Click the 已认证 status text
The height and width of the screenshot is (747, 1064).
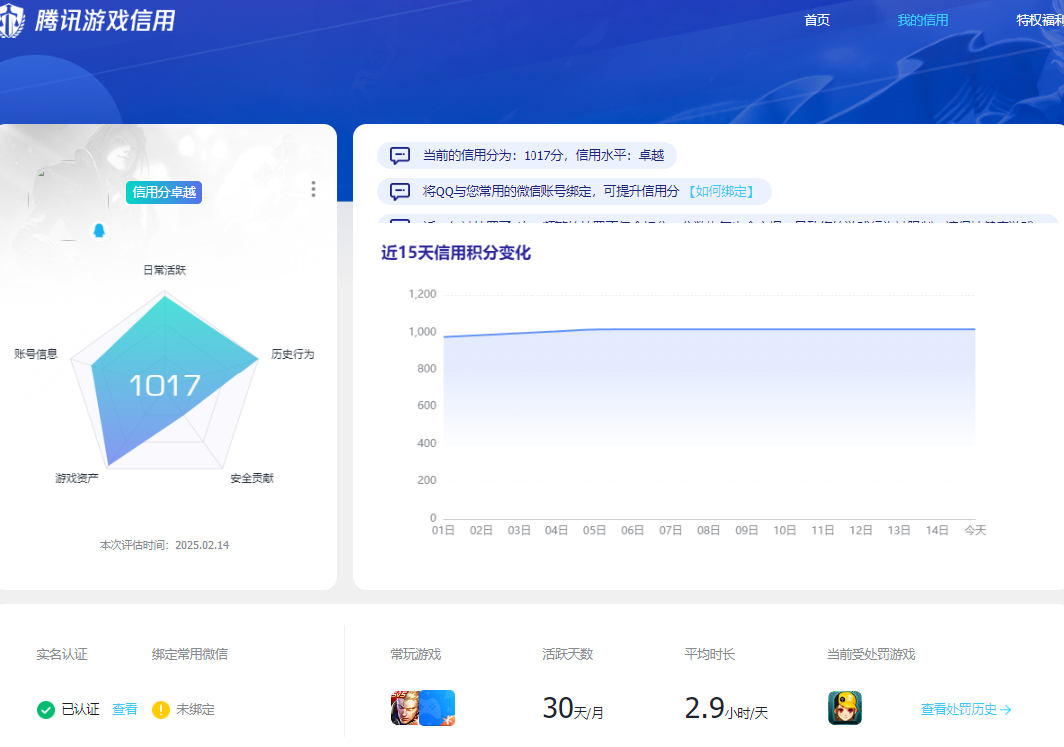click(80, 710)
